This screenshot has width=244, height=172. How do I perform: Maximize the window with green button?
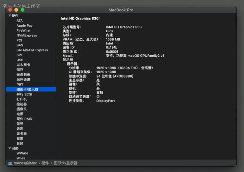[23, 10]
